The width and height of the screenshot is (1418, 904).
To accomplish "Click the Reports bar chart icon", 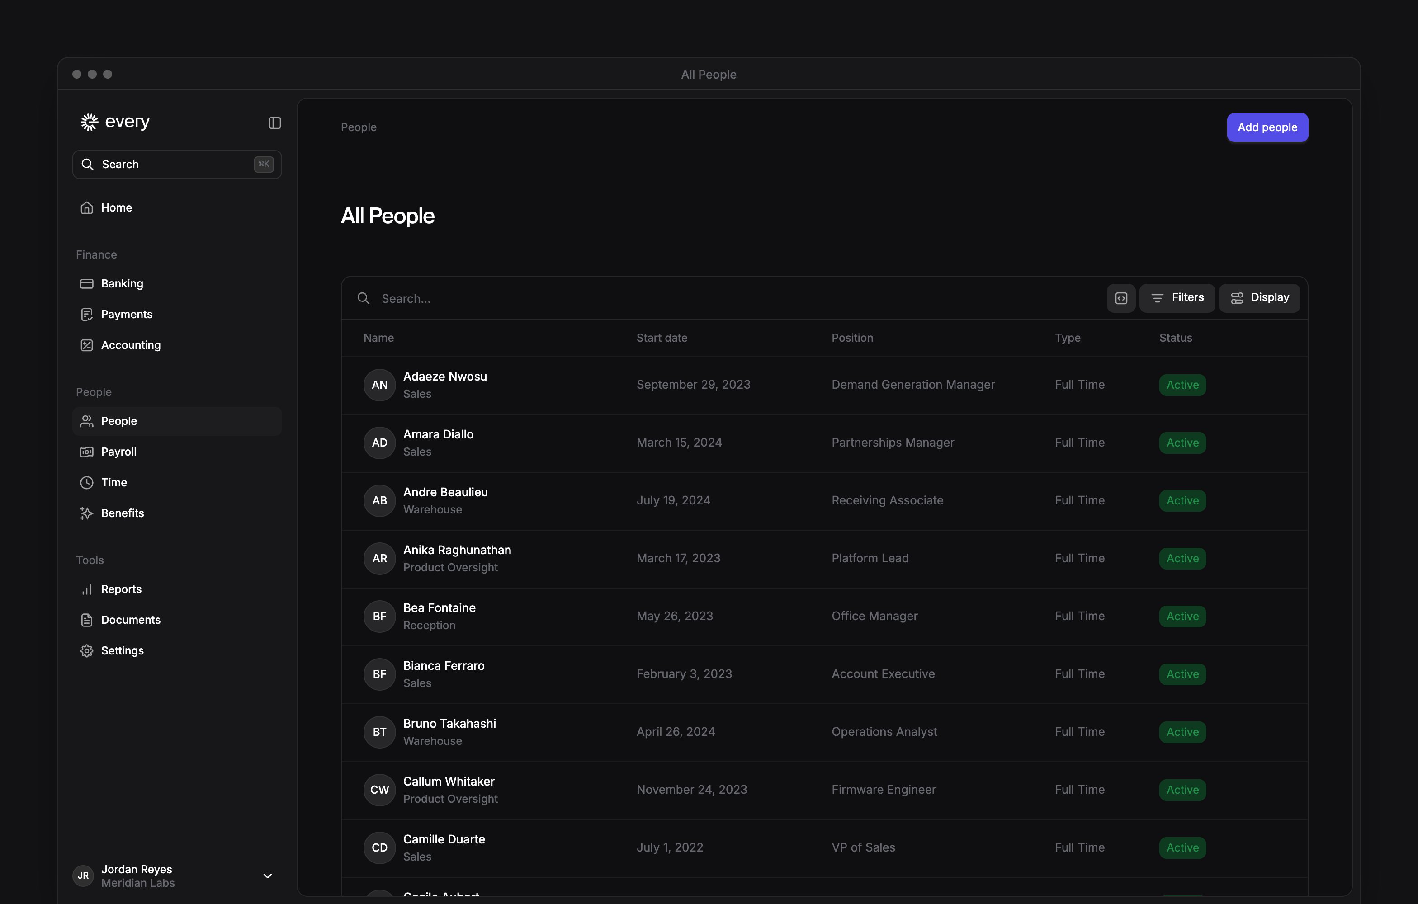I will pyautogui.click(x=86, y=589).
